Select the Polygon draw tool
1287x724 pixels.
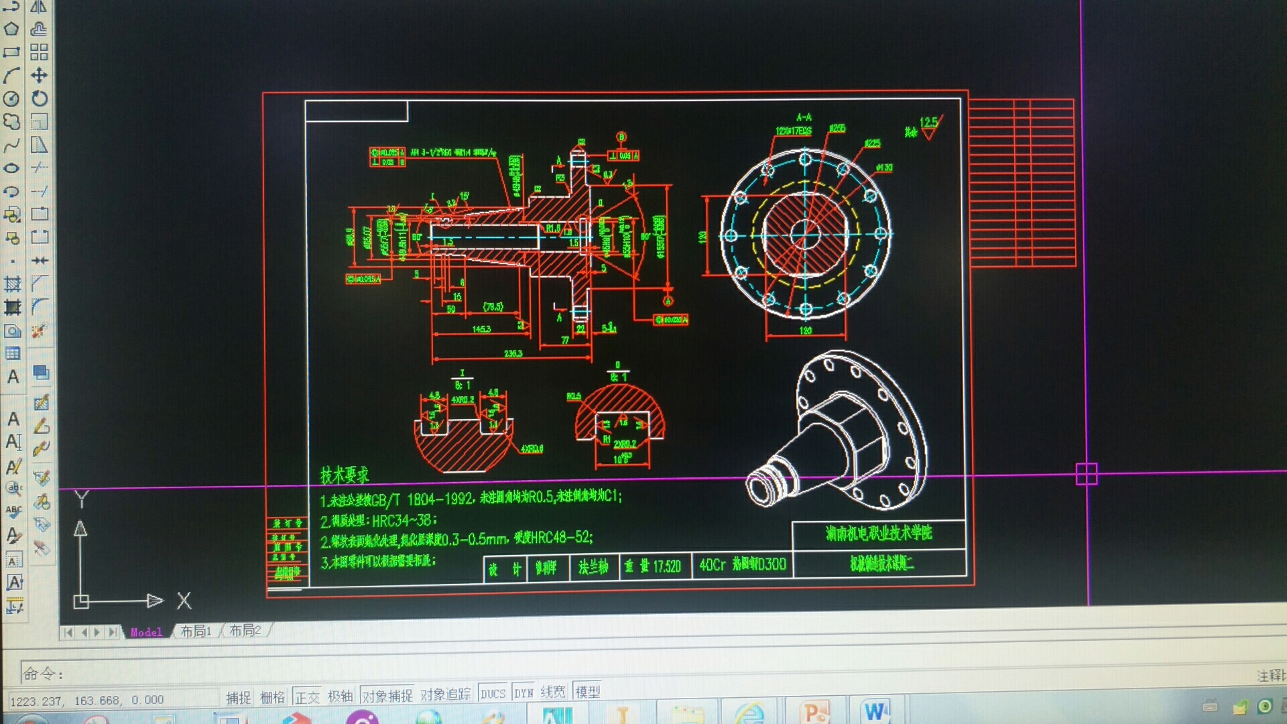click(11, 29)
